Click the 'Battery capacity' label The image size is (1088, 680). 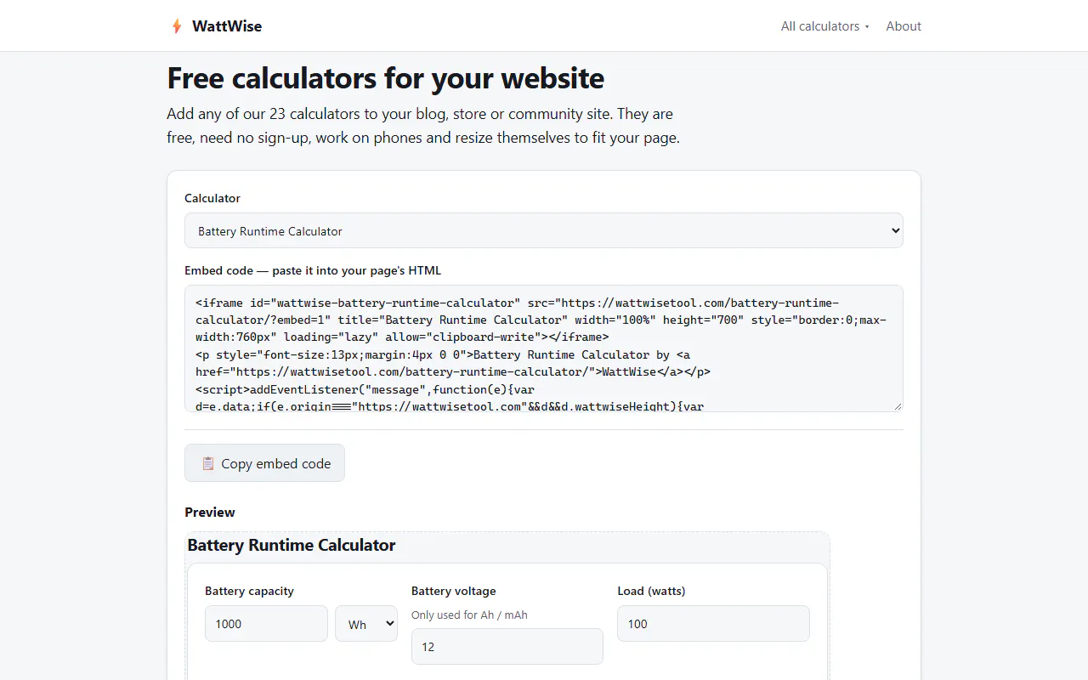250,591
